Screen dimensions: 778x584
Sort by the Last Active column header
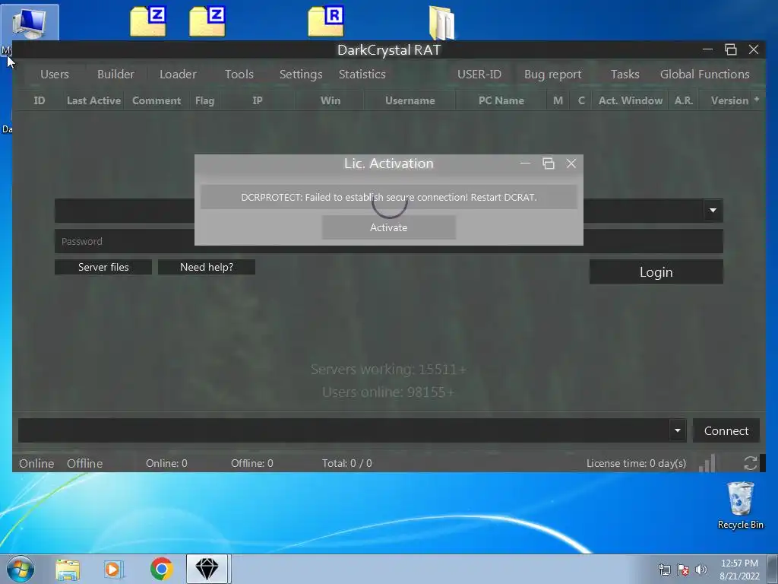93,100
